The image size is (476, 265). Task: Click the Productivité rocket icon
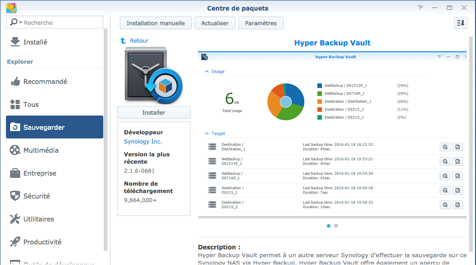[15, 242]
